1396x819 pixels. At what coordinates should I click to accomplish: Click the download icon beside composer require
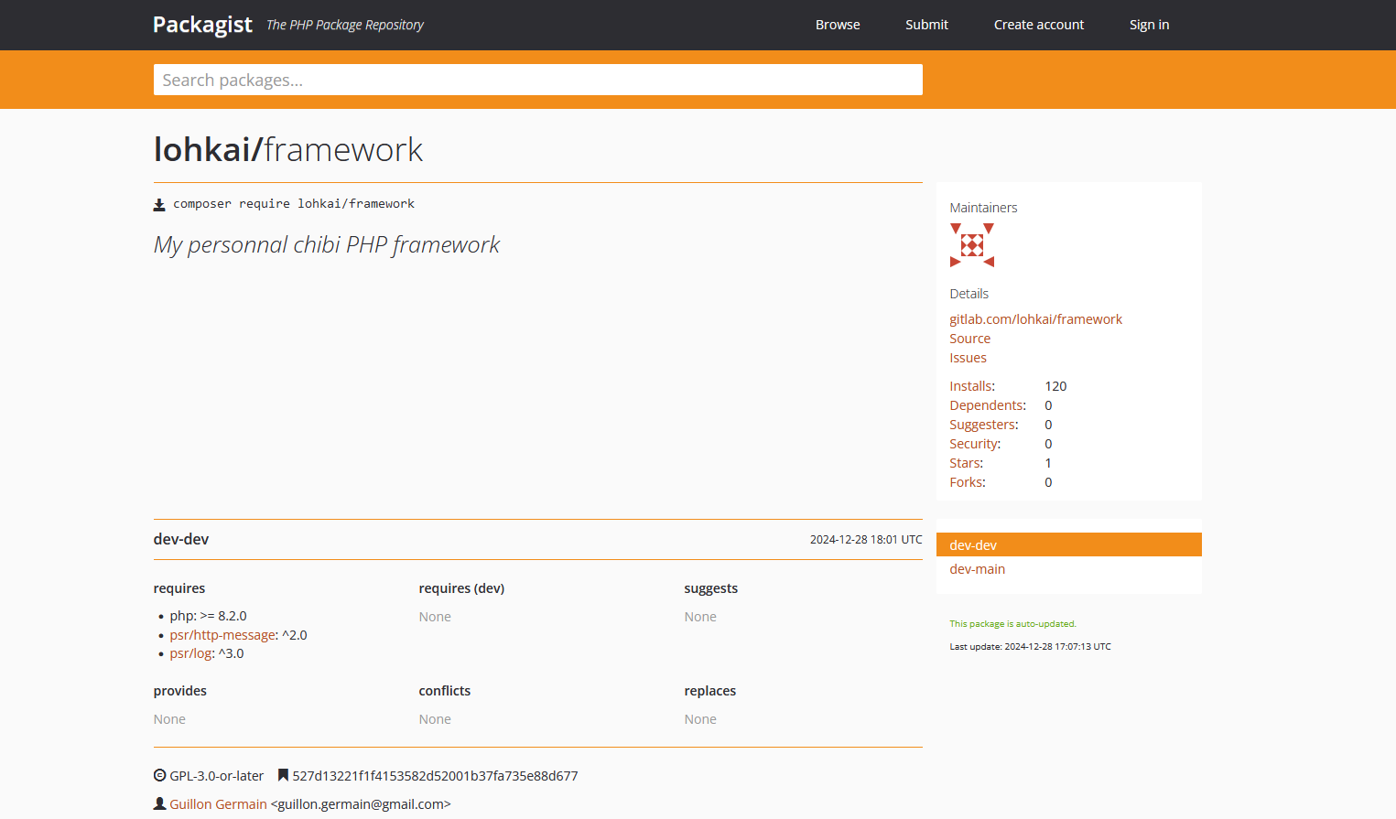tap(159, 205)
